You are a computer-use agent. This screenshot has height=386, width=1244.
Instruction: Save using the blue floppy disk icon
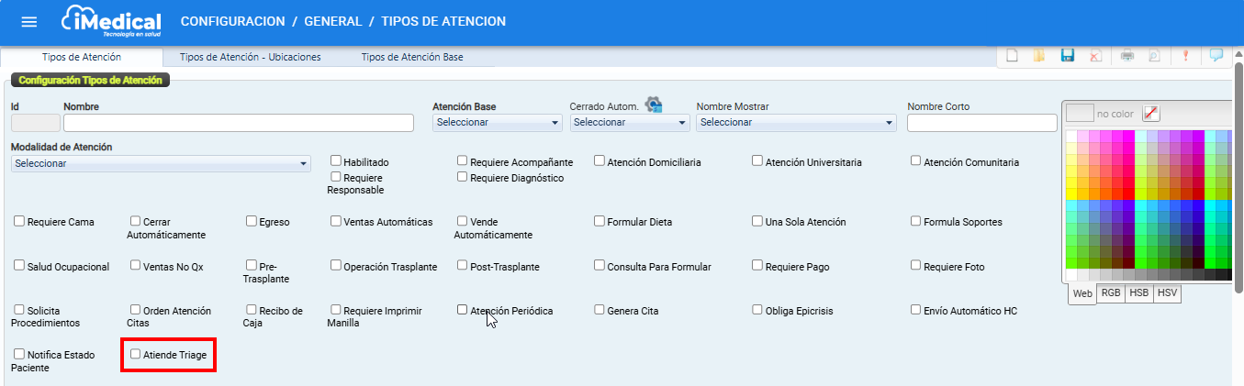click(x=1067, y=56)
